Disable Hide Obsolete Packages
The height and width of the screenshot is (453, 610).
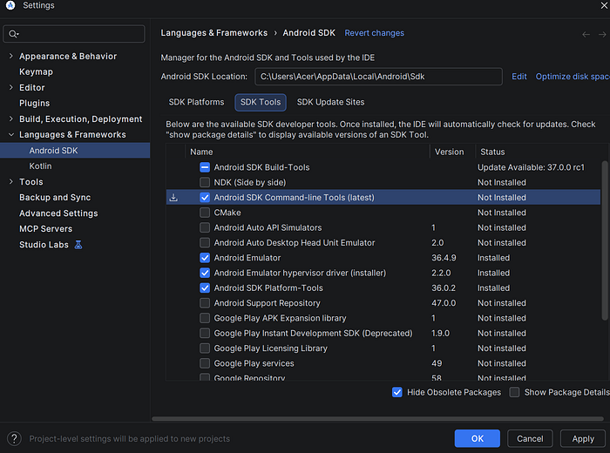397,392
